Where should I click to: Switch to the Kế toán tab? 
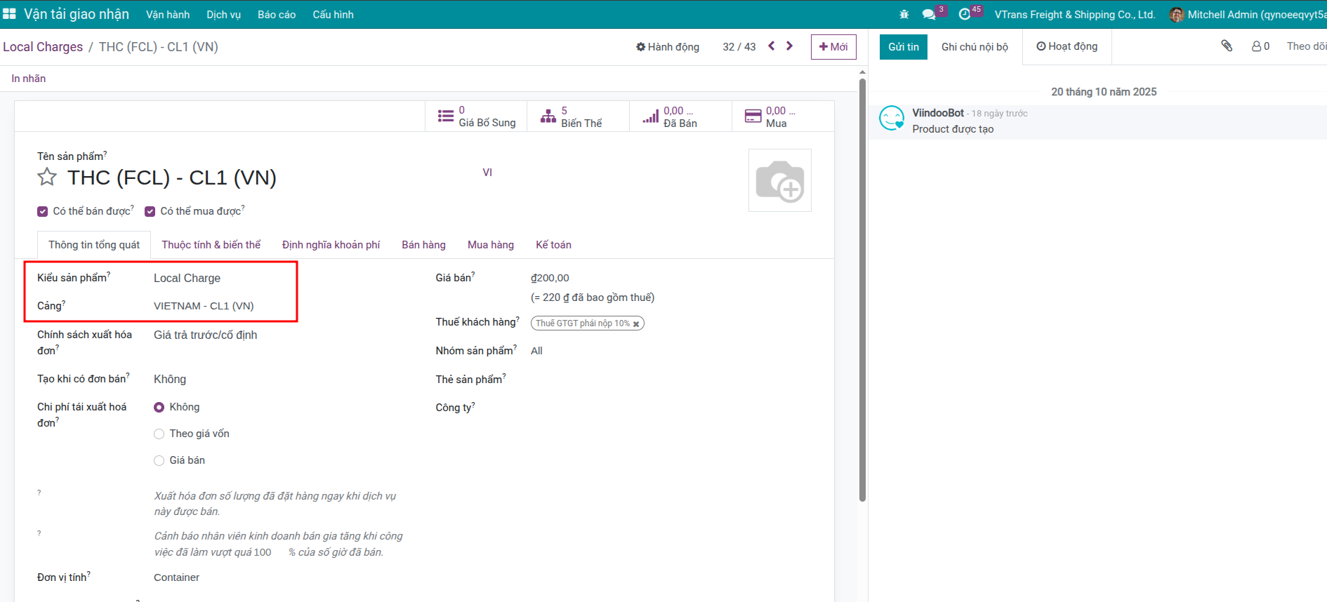click(553, 245)
